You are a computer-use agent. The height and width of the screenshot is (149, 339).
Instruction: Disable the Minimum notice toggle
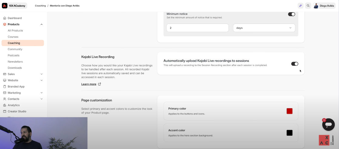[x=291, y=14]
